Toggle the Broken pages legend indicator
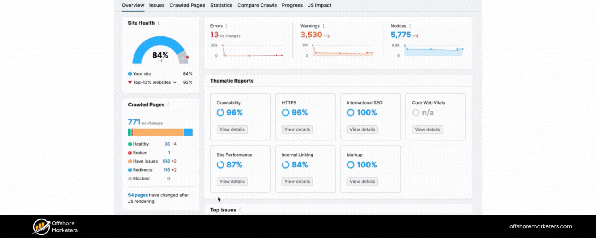Image resolution: width=596 pixels, height=238 pixels. click(129, 153)
